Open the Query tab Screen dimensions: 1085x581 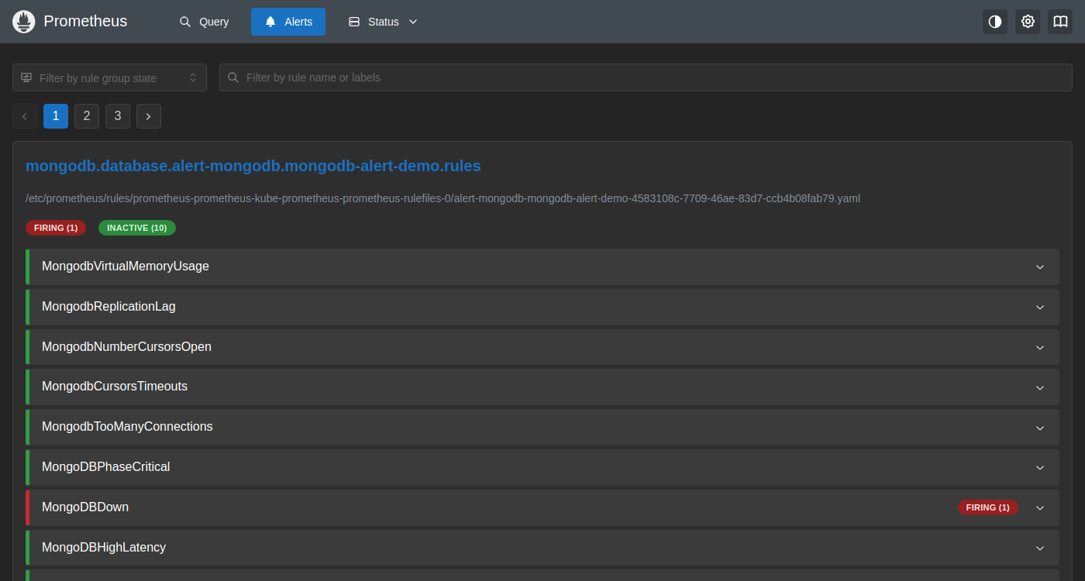205,22
